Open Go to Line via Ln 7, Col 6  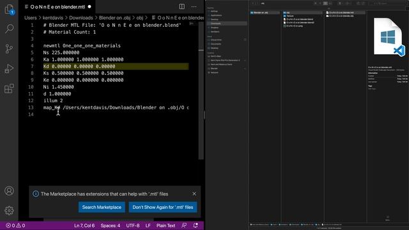coord(84,226)
